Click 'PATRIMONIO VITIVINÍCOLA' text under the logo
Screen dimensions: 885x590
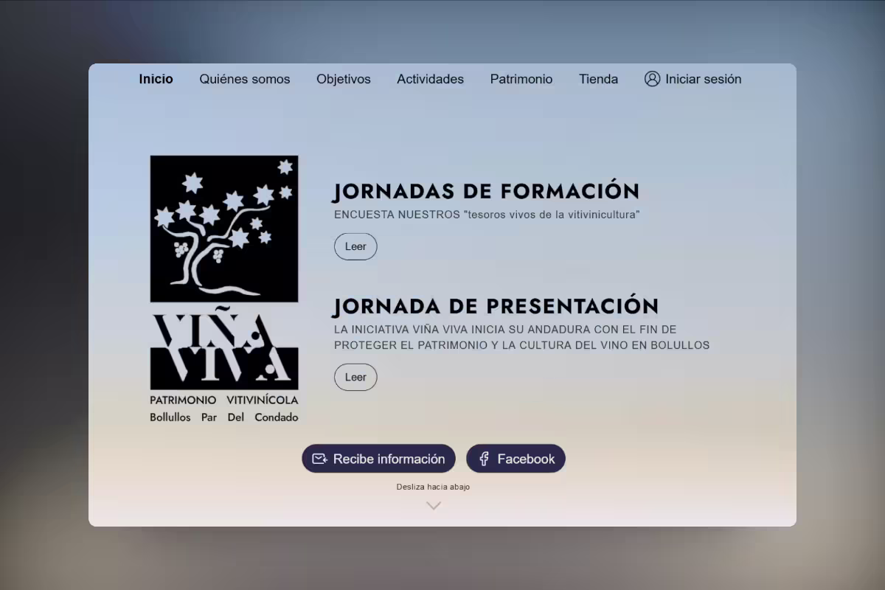(x=224, y=400)
